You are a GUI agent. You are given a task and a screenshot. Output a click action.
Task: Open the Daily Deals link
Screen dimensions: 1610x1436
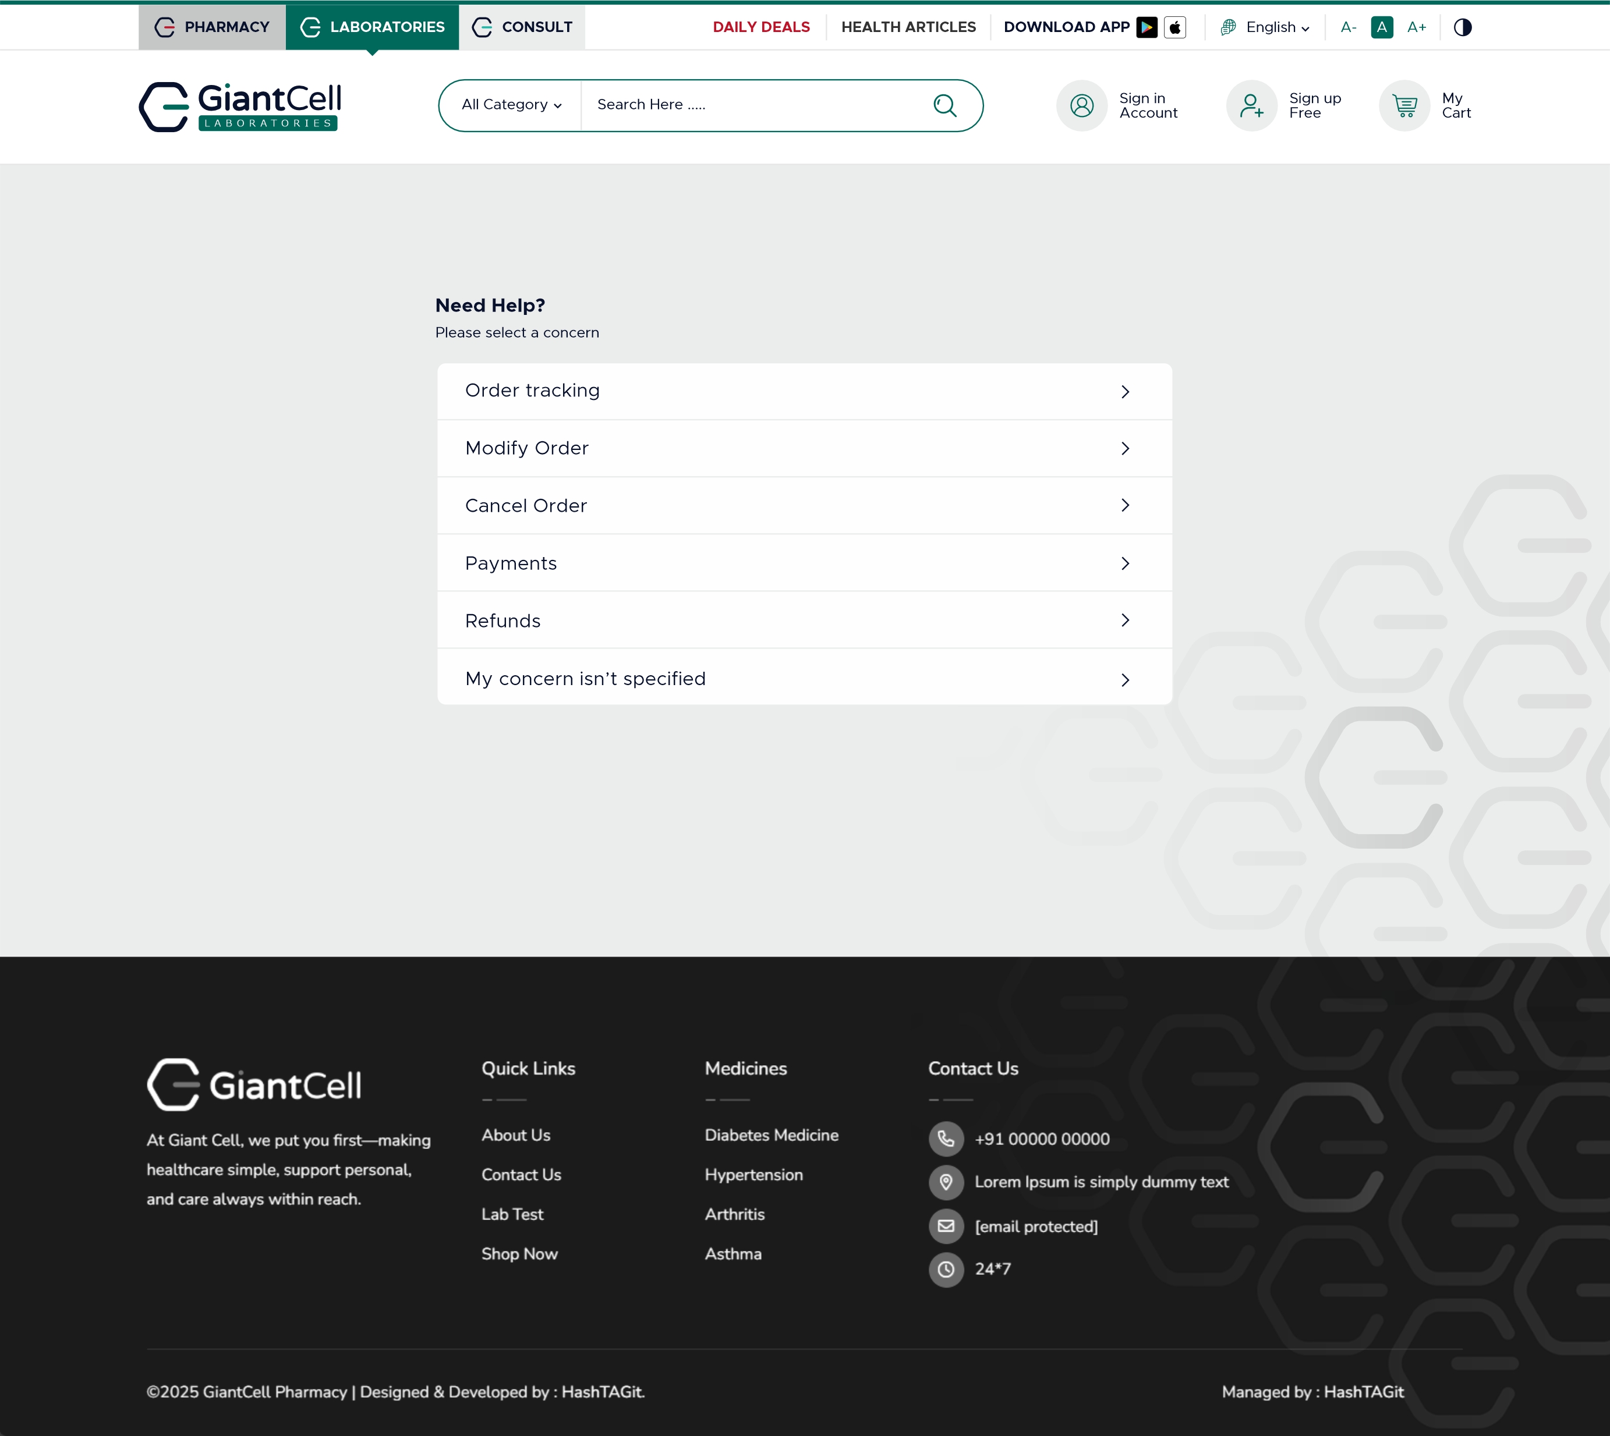(x=761, y=27)
